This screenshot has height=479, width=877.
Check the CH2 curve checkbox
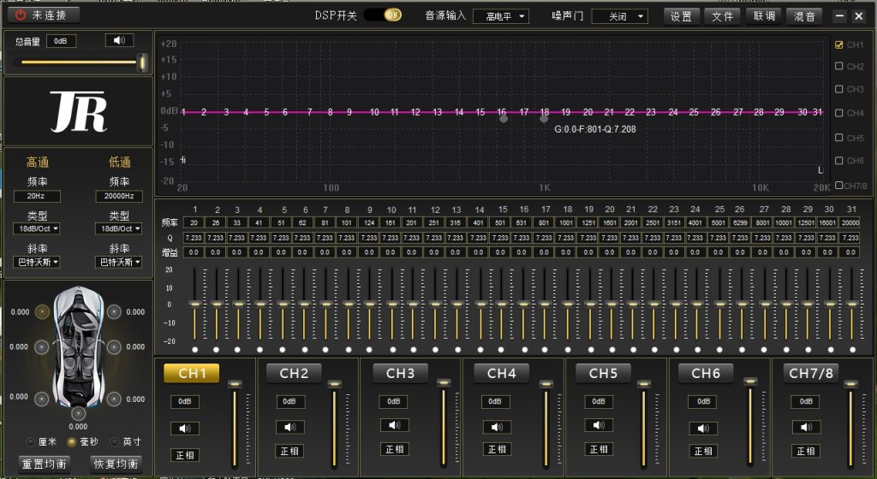[x=839, y=66]
